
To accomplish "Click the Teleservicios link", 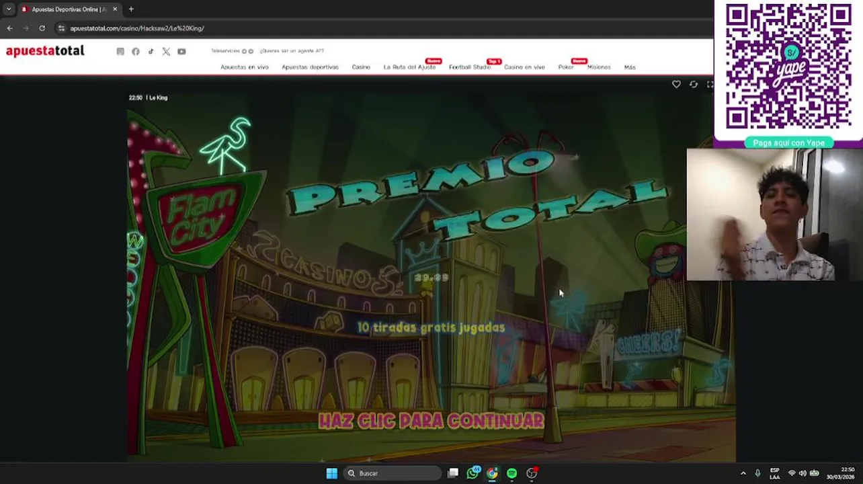I will click(x=225, y=51).
